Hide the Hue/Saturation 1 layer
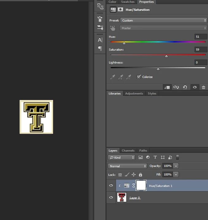 pyautogui.click(x=111, y=185)
